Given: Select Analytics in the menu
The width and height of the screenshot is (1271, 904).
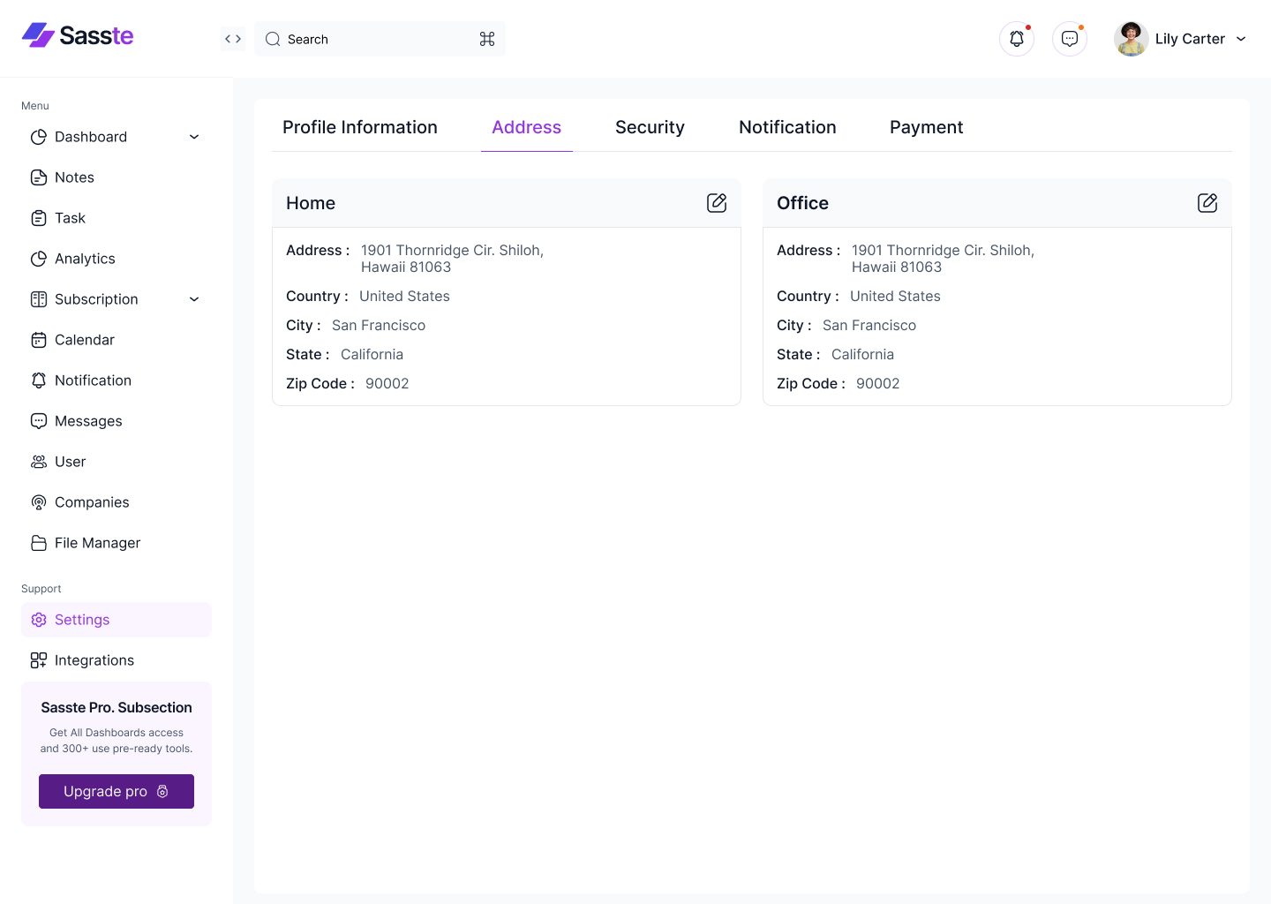Looking at the screenshot, I should click(x=85, y=258).
